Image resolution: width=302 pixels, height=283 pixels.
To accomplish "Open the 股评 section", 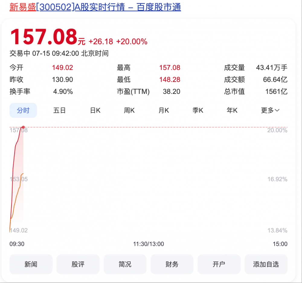I will pyautogui.click(x=78, y=264).
